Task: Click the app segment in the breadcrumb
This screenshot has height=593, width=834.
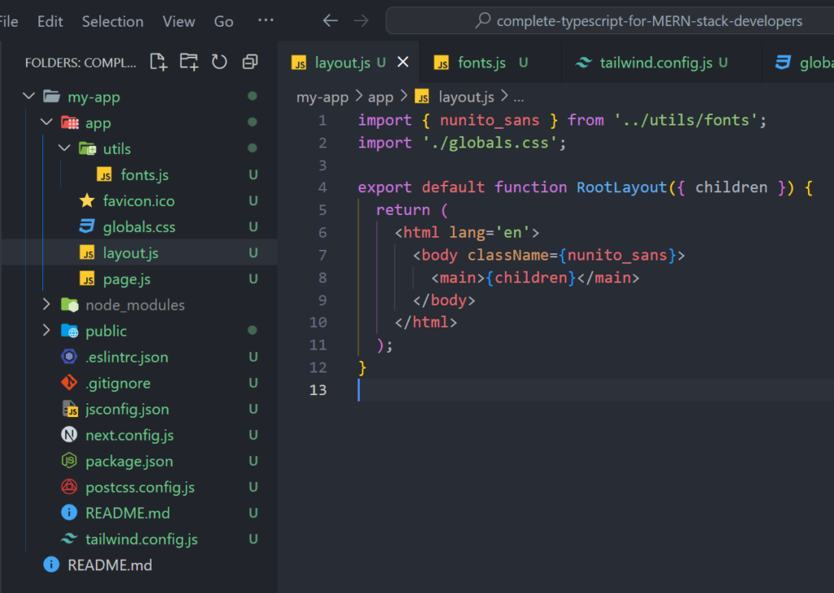Action: click(x=380, y=97)
